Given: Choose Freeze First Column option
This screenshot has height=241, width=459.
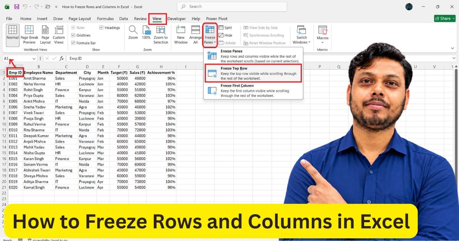Looking at the screenshot, I should coord(253,91).
